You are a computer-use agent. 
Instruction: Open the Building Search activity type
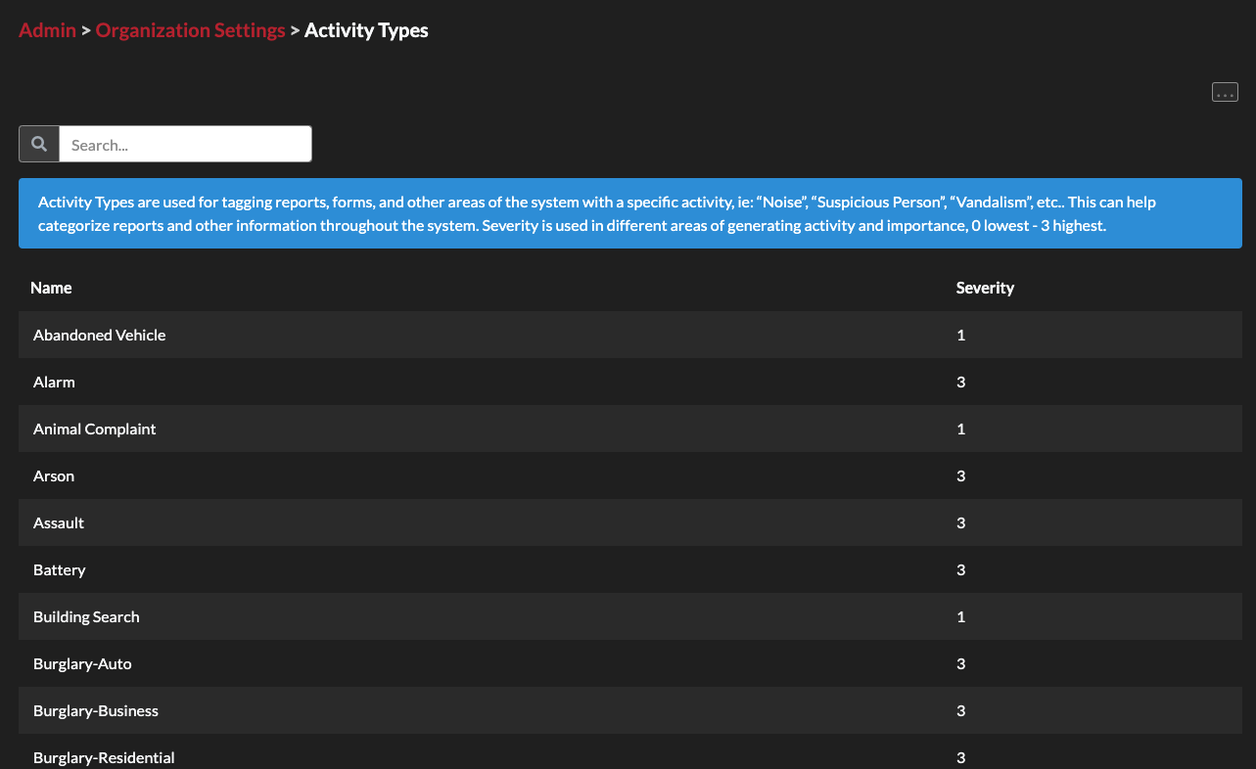tap(86, 616)
